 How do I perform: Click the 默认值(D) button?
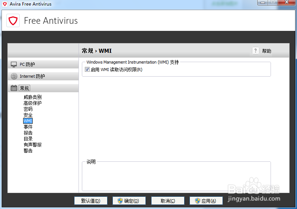(91, 201)
